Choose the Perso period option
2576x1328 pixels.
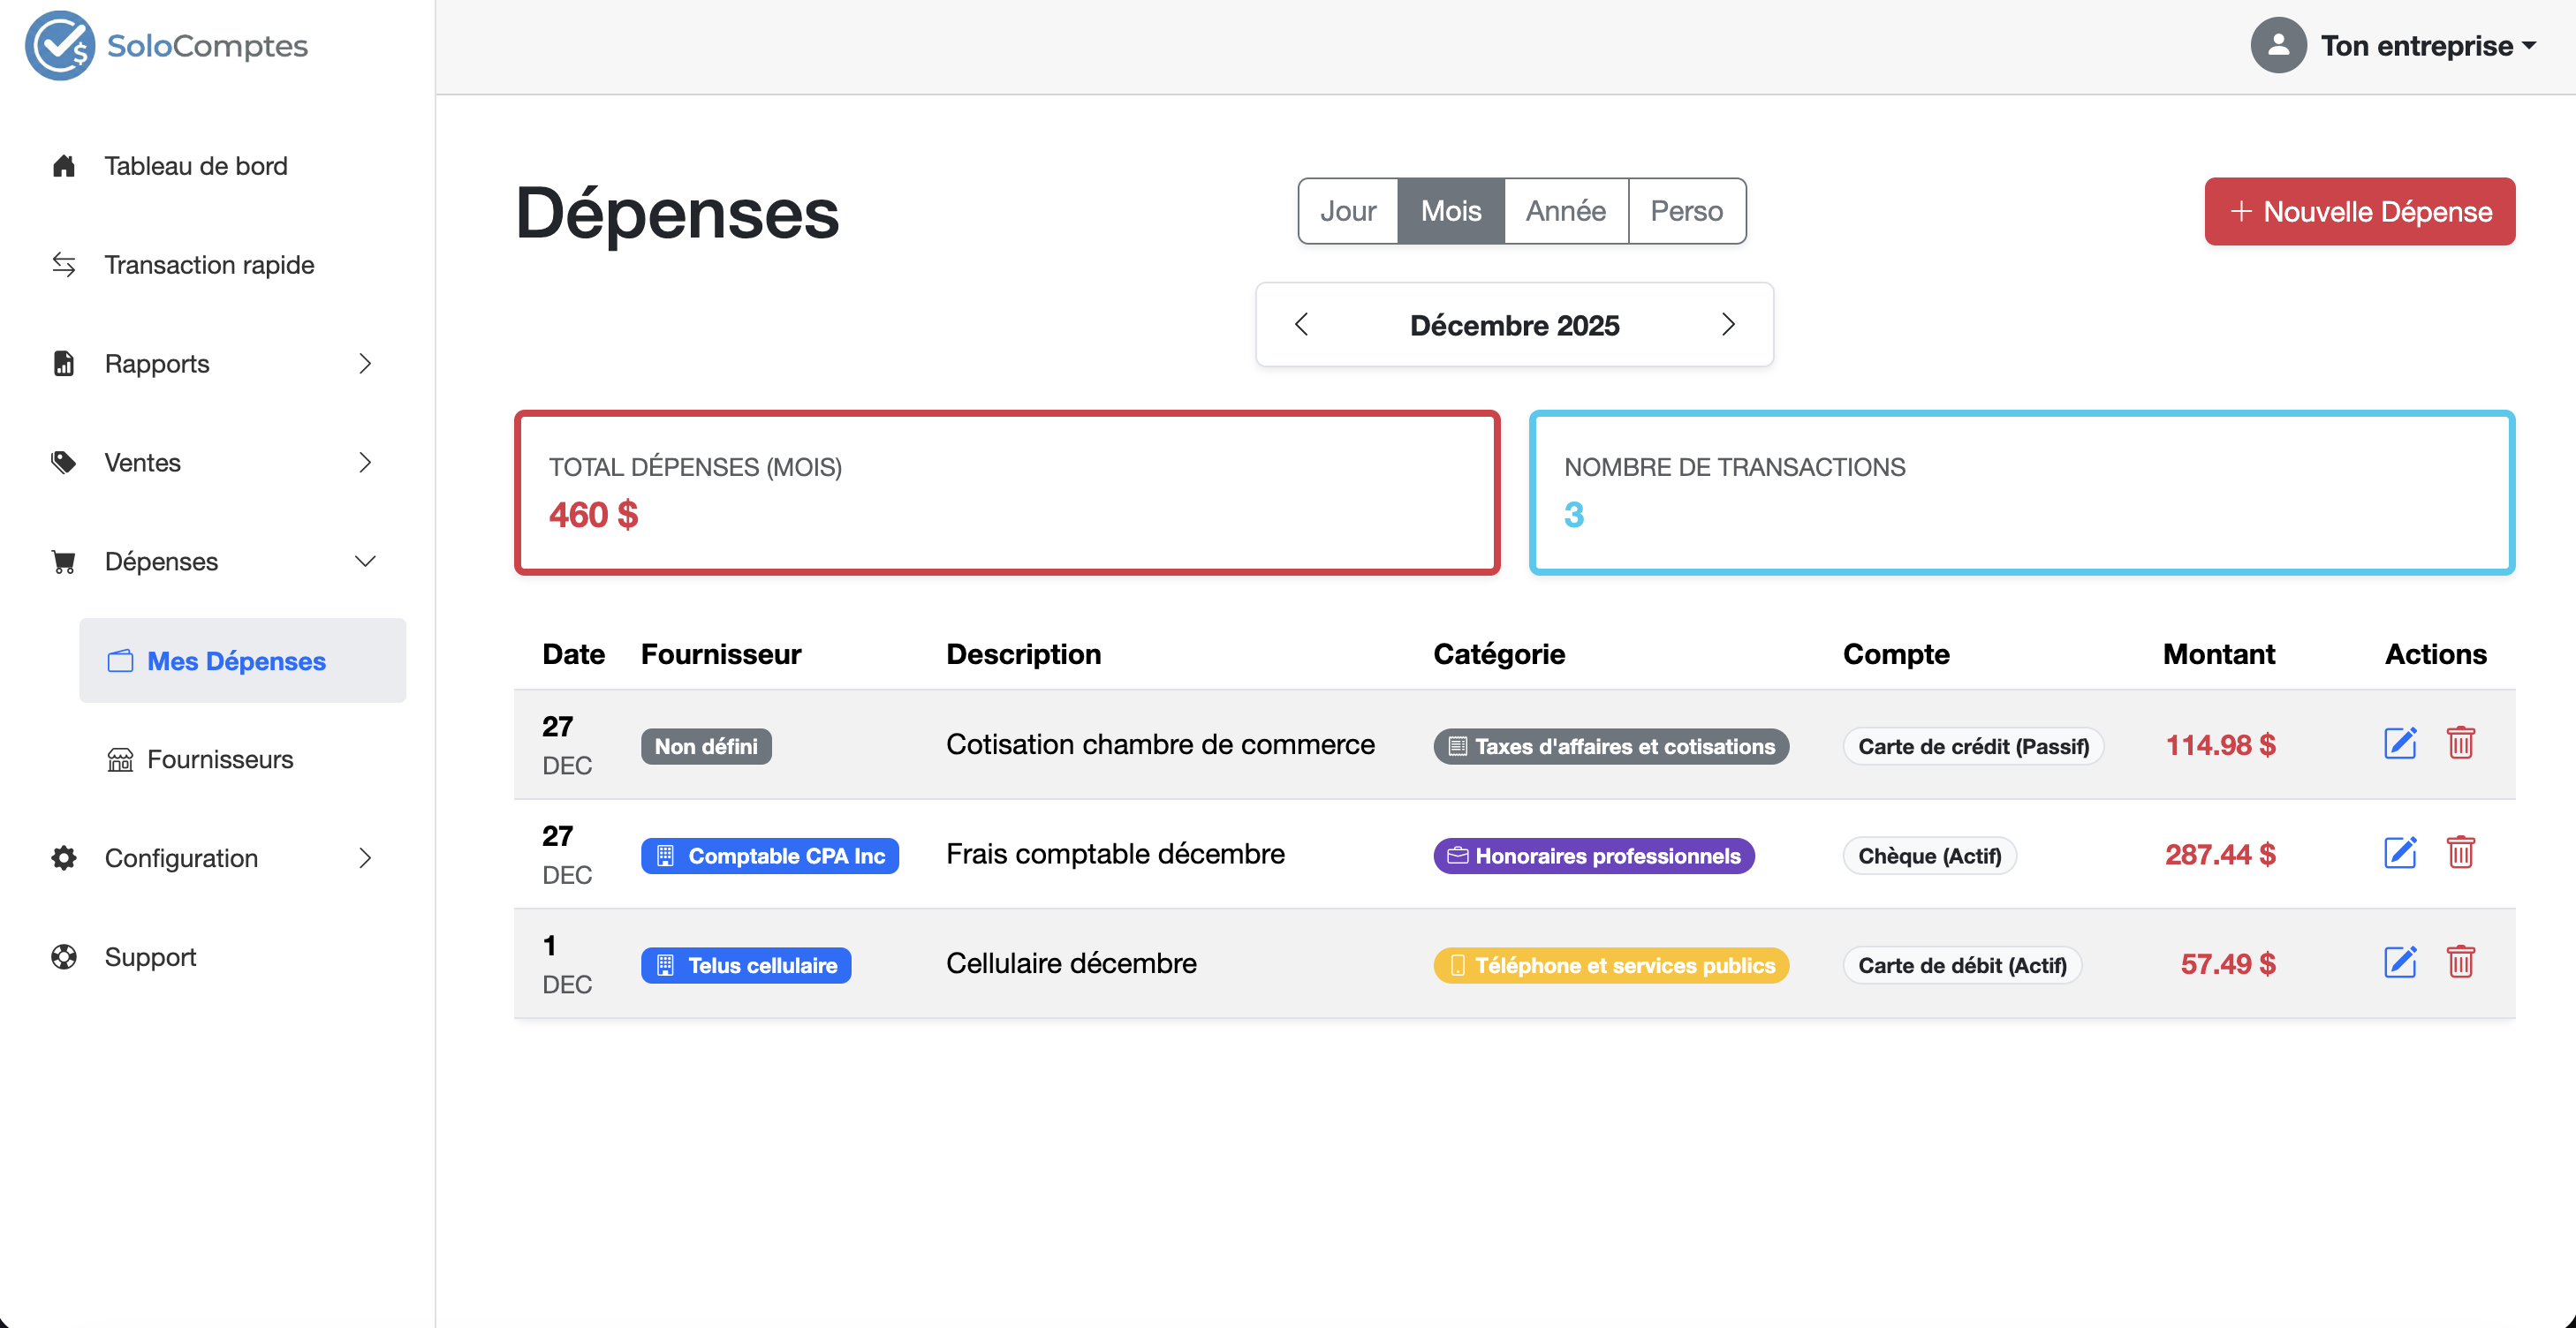pyautogui.click(x=1686, y=211)
